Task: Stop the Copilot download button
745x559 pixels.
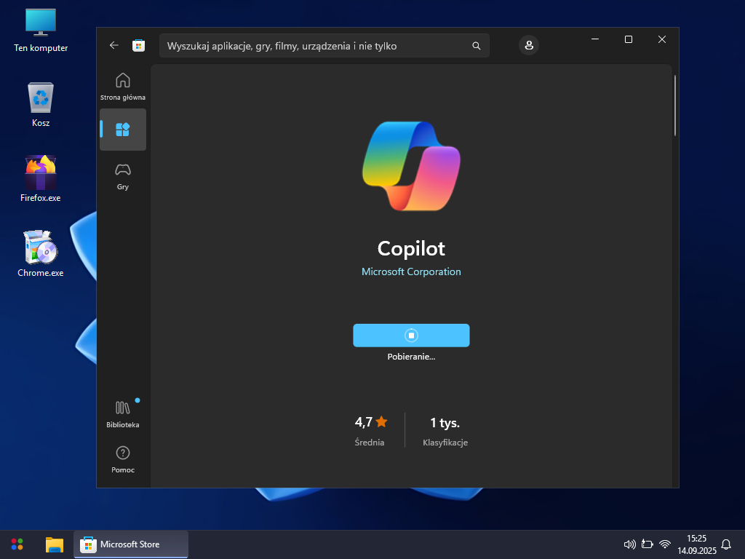Action: pyautogui.click(x=411, y=336)
